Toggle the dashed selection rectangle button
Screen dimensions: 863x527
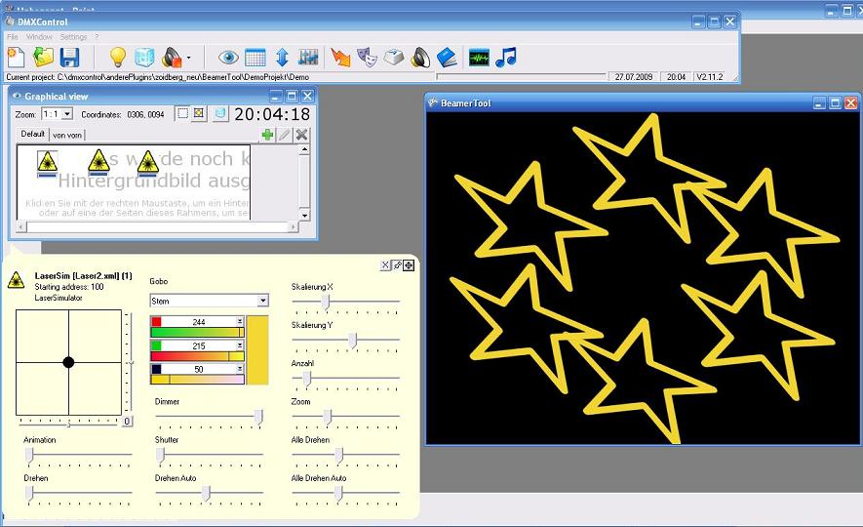[x=182, y=114]
